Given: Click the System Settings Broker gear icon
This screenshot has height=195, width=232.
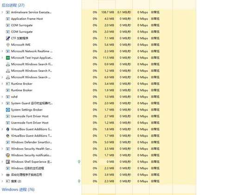Looking at the screenshot, I should [8, 110].
